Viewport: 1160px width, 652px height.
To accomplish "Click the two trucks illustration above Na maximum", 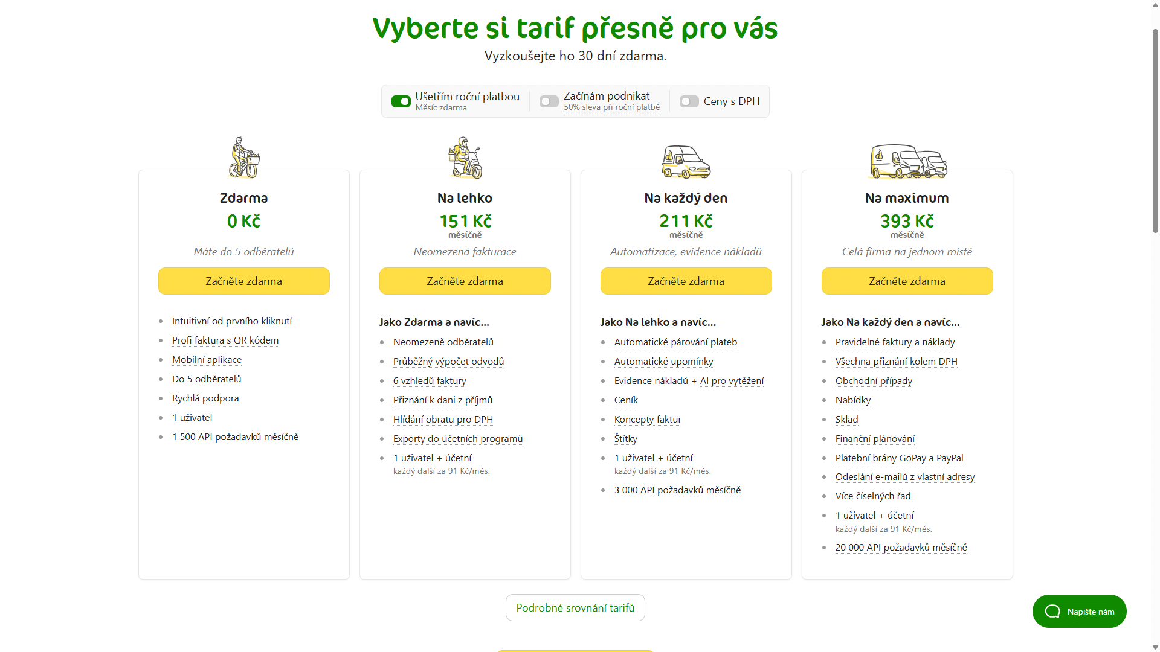I will pyautogui.click(x=907, y=161).
